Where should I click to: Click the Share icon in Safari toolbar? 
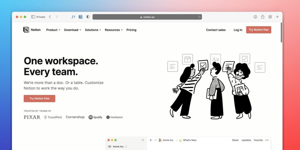[x=263, y=17]
